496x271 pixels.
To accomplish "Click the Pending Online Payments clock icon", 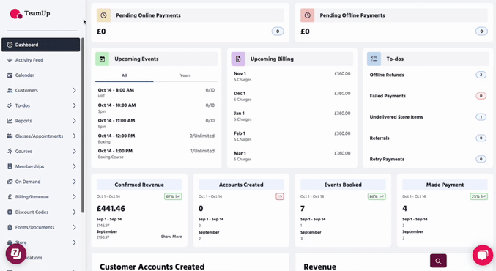I will [103, 15].
